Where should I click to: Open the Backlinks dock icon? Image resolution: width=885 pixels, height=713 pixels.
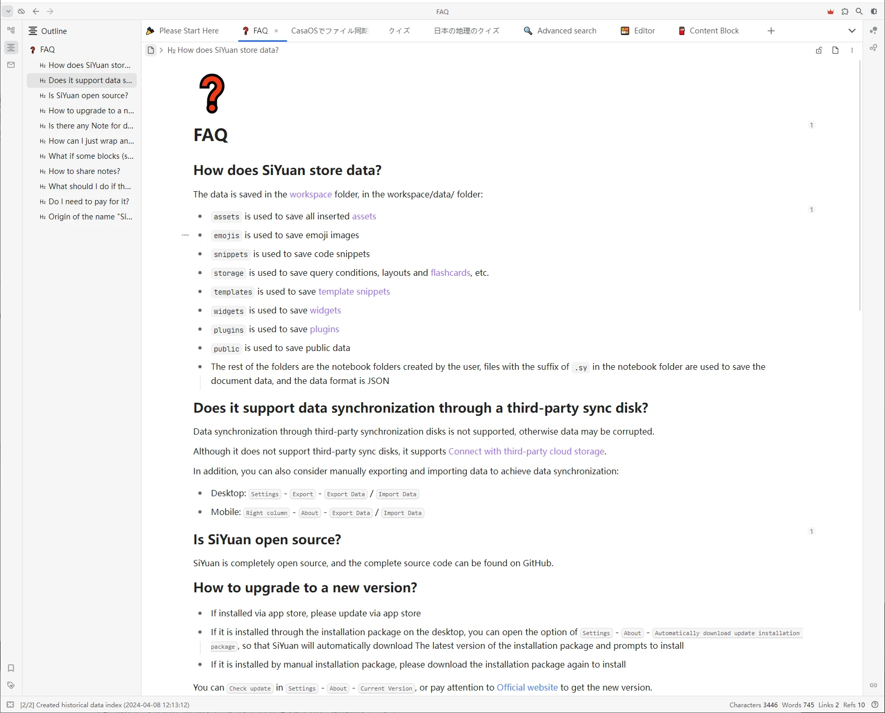tap(874, 685)
